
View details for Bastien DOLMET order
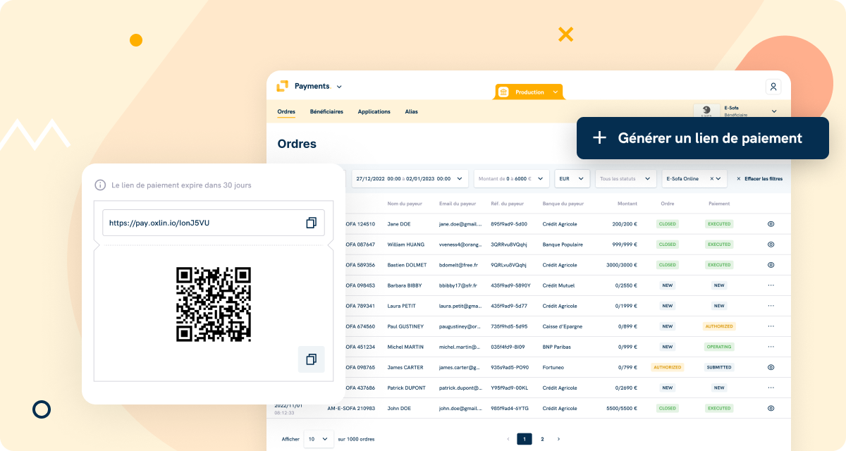click(771, 265)
